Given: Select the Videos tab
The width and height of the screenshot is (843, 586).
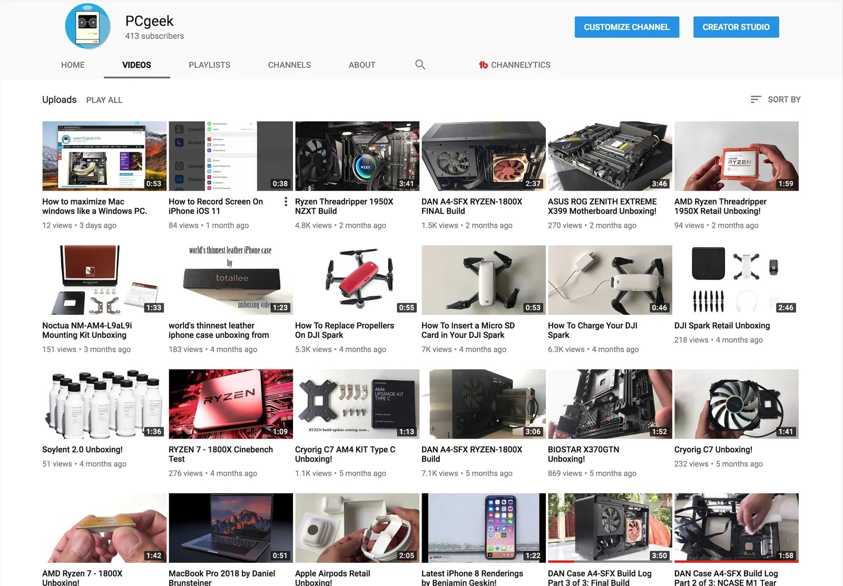Looking at the screenshot, I should point(136,65).
